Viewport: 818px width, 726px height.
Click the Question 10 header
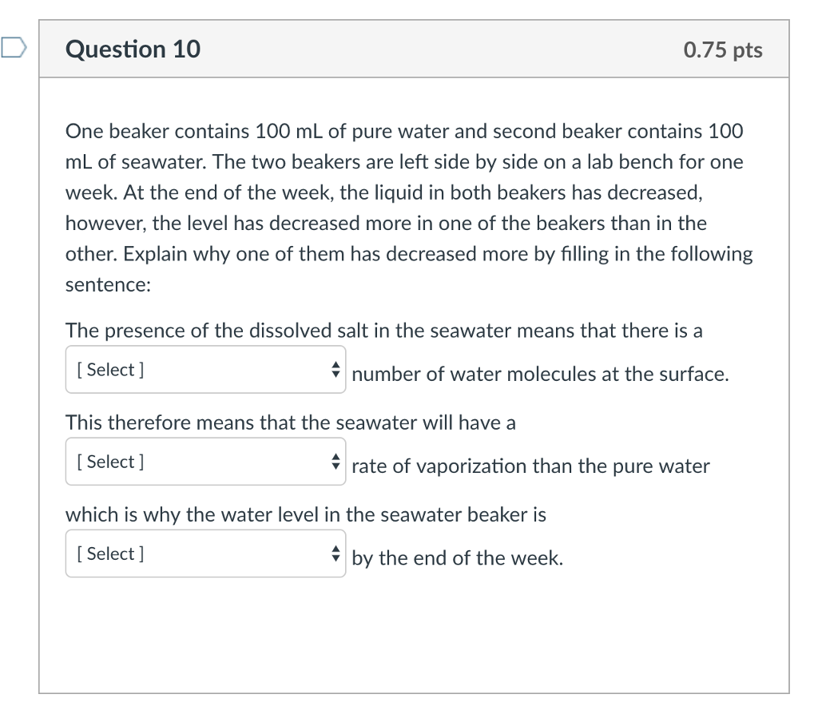tap(133, 49)
